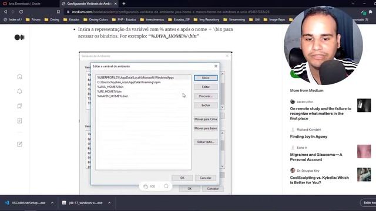Click the Write story pencil icon
The width and height of the screenshot is (376, 211).
click(19, 144)
